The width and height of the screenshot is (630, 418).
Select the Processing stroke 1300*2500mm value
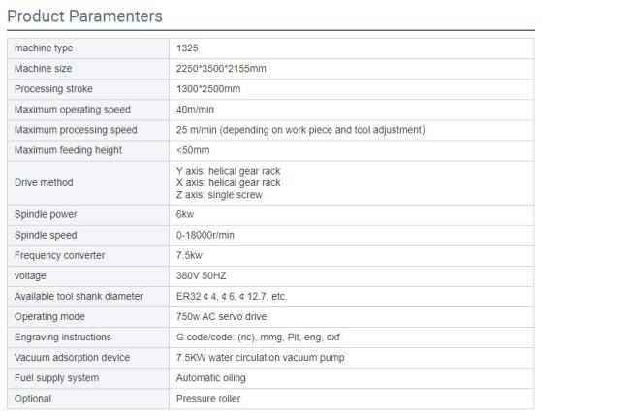pyautogui.click(x=208, y=89)
